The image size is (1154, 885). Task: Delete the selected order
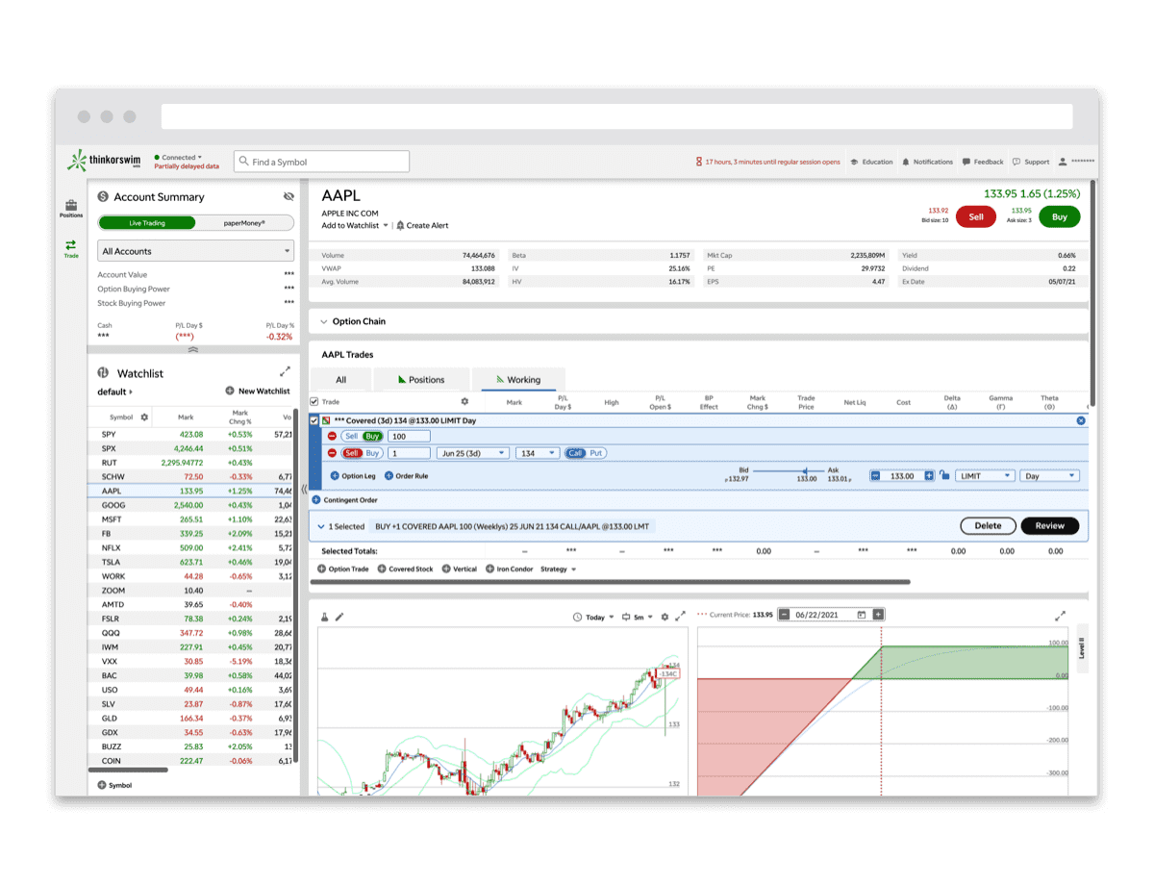tap(988, 525)
